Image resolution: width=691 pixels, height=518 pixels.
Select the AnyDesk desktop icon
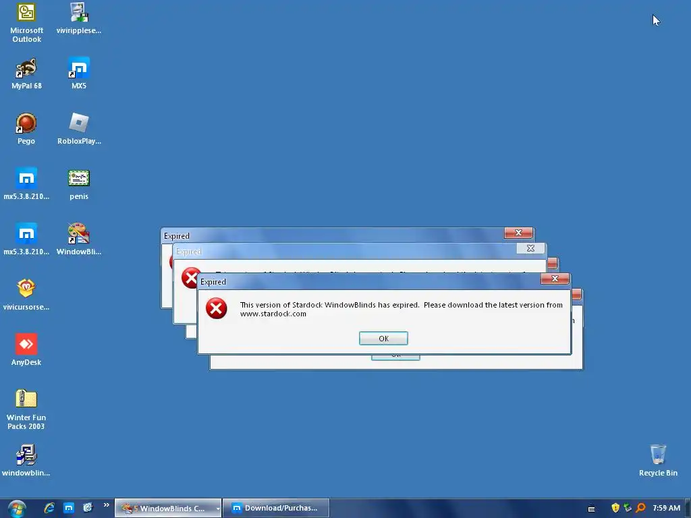click(26, 351)
